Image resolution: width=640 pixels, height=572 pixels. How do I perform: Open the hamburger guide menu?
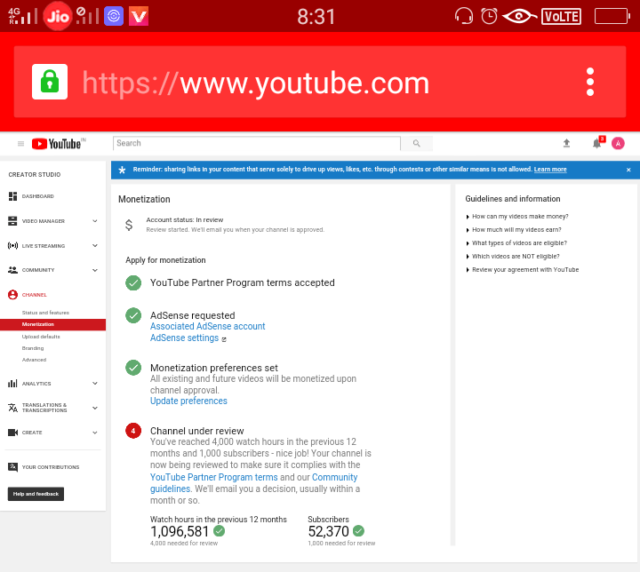point(20,144)
